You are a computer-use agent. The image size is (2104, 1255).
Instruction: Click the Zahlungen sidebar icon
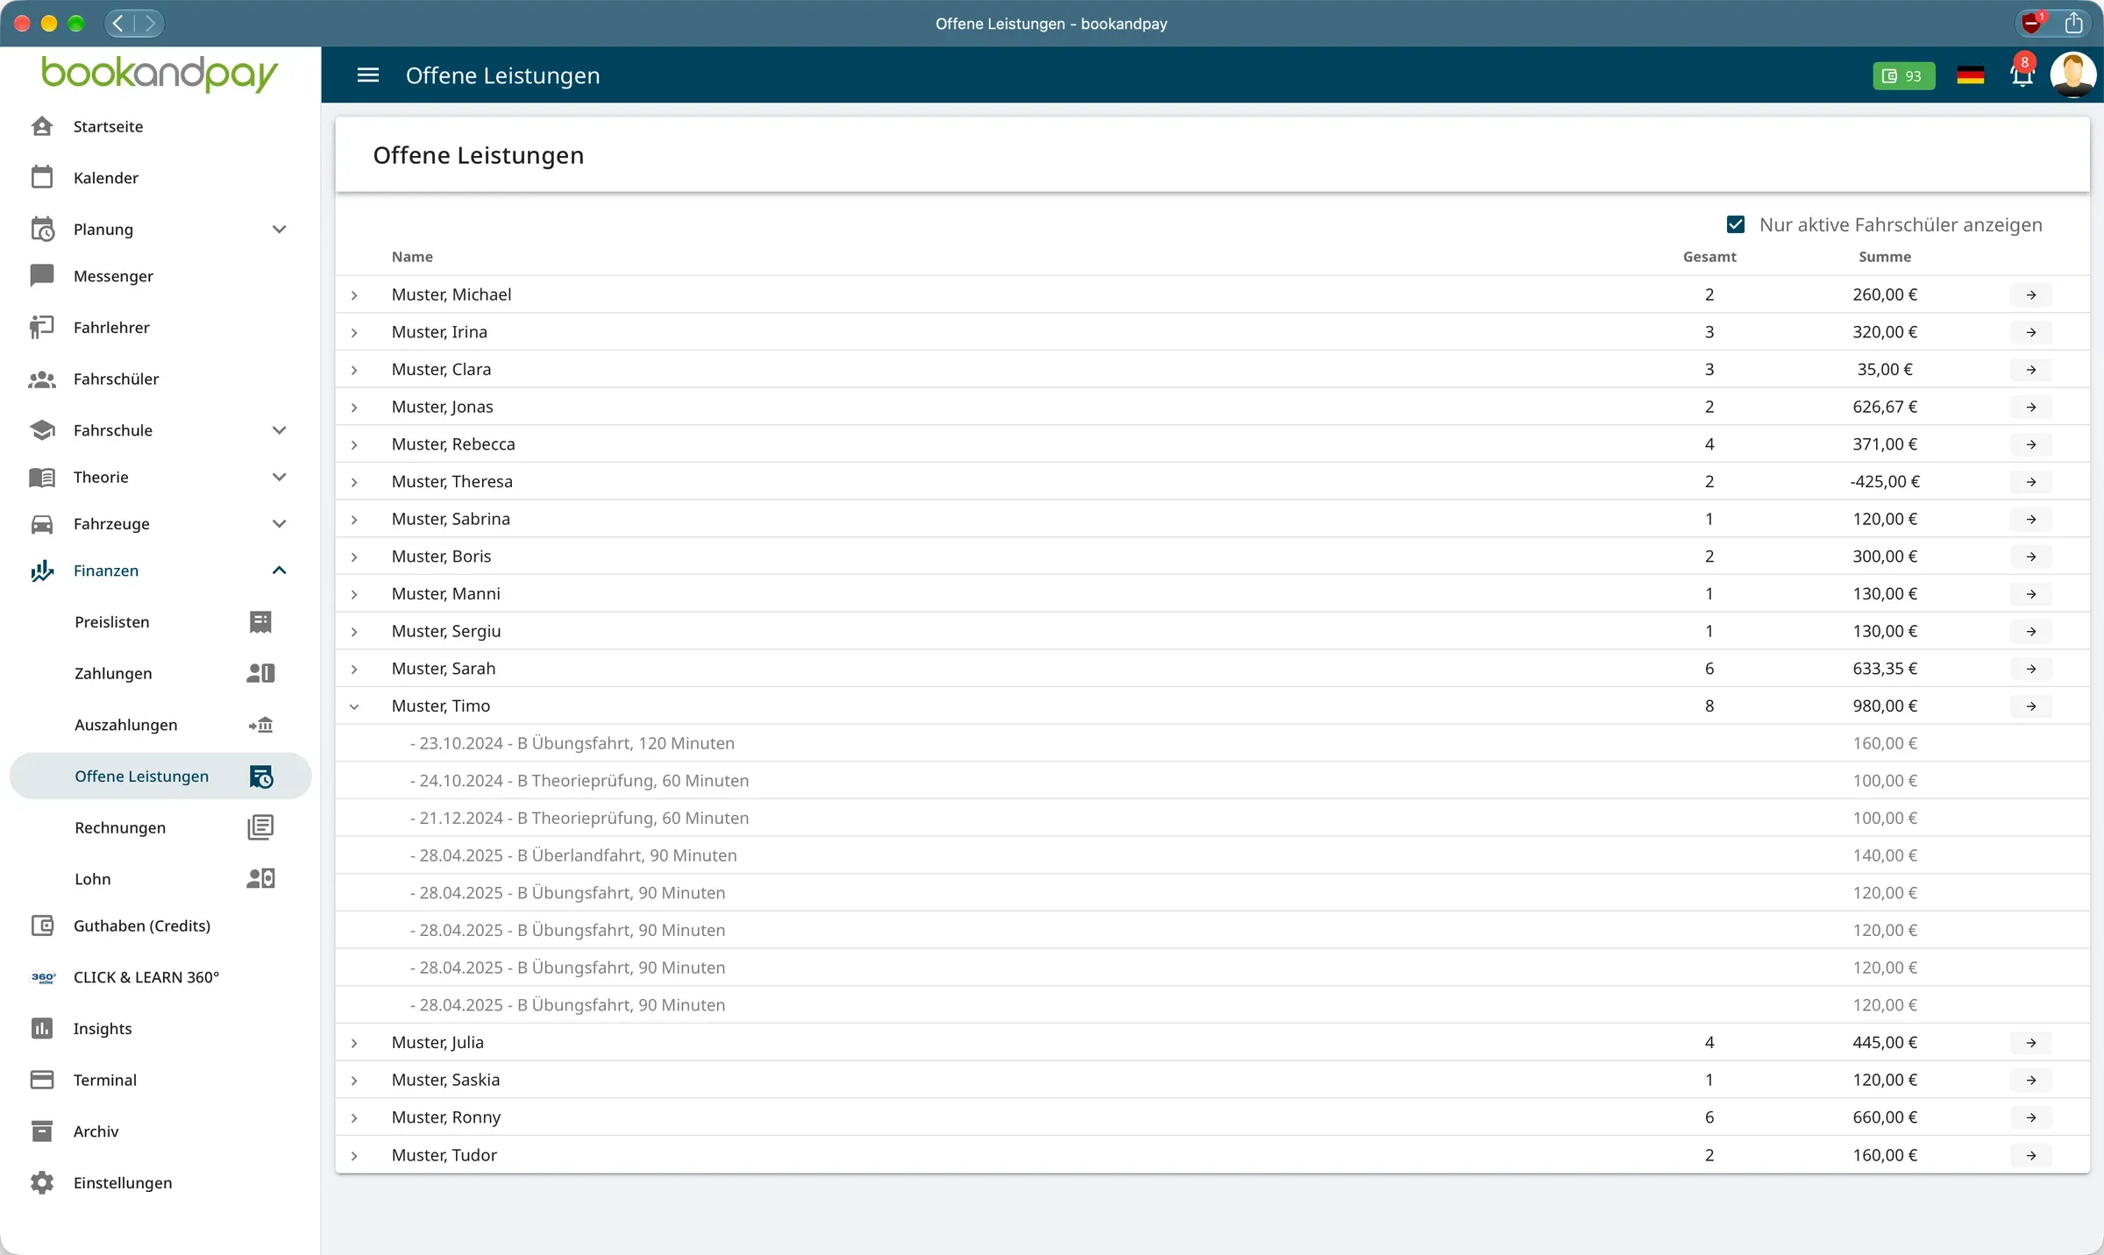click(x=260, y=673)
